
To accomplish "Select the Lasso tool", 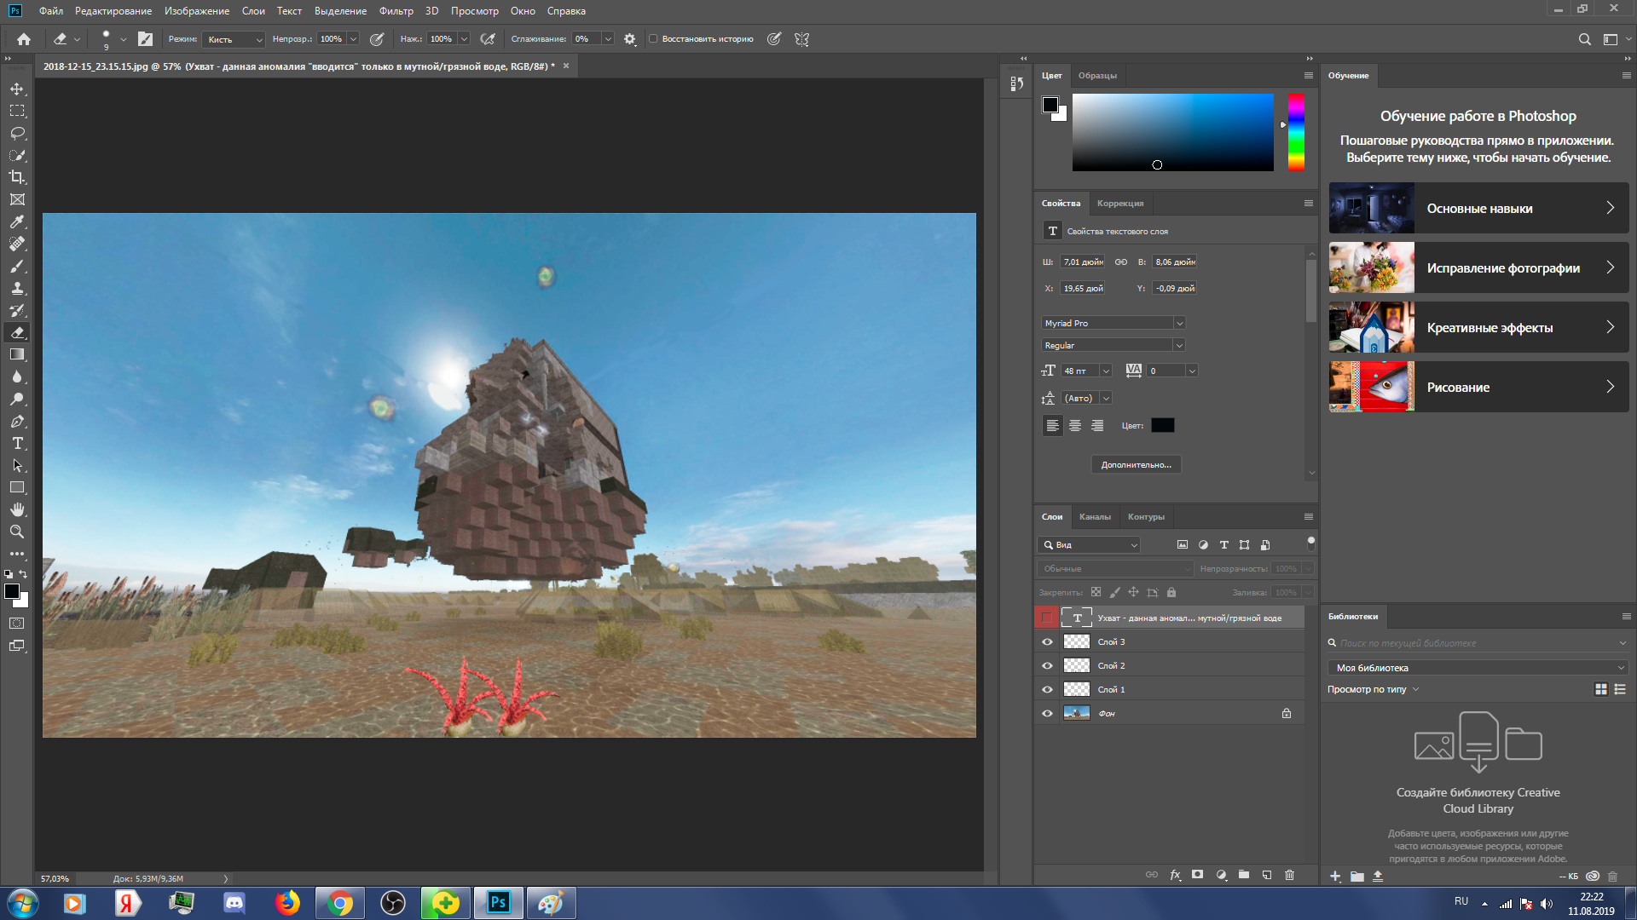I will click(x=17, y=133).
